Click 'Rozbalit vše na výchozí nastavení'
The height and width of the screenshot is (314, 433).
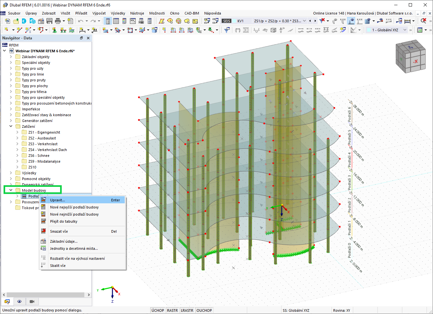[82, 258]
